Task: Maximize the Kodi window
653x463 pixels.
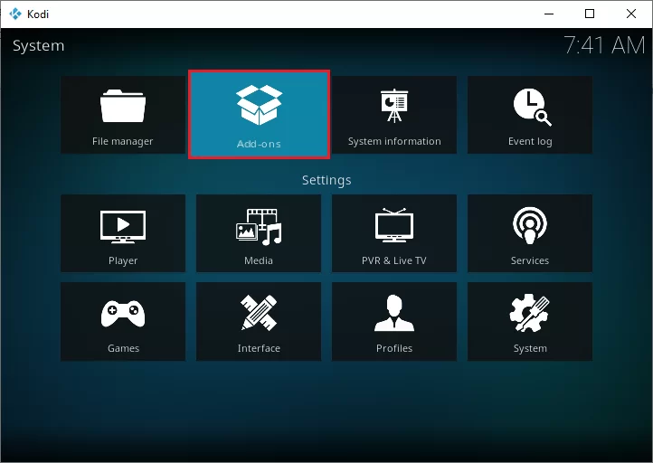Action: click(x=590, y=14)
